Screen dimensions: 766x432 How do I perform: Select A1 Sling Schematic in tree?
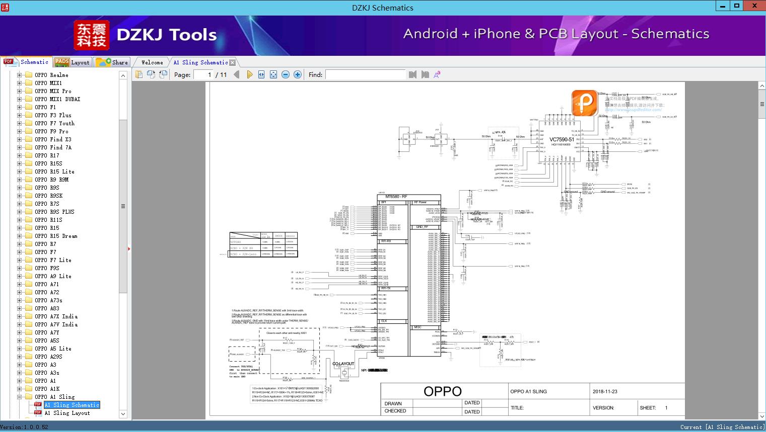[72, 405]
